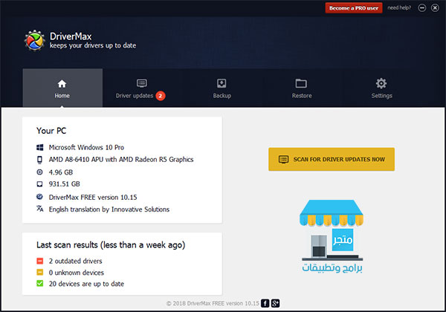Click the footer copyright 2018 DriverMax text

[213, 304]
